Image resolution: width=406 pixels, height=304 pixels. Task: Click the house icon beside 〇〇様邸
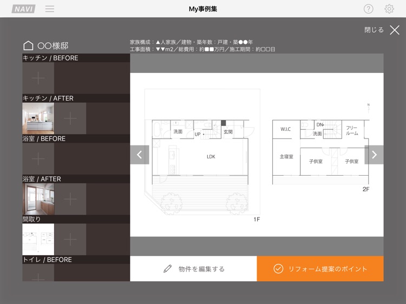point(28,45)
